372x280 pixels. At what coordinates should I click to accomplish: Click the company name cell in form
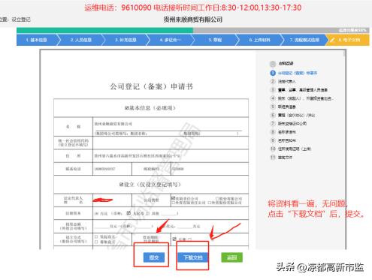click(171, 127)
